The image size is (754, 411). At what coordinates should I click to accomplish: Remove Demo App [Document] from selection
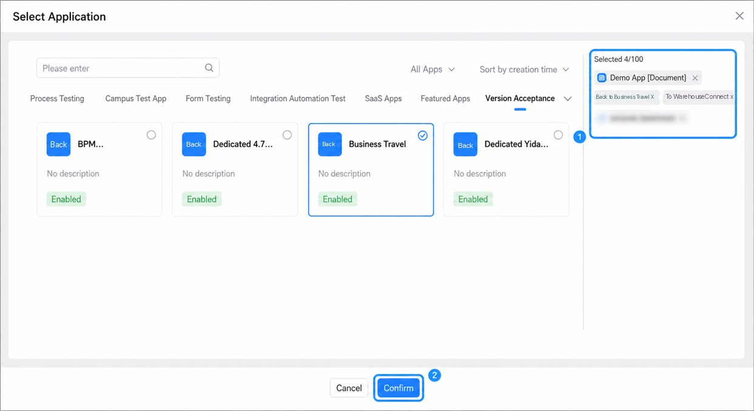[695, 78]
